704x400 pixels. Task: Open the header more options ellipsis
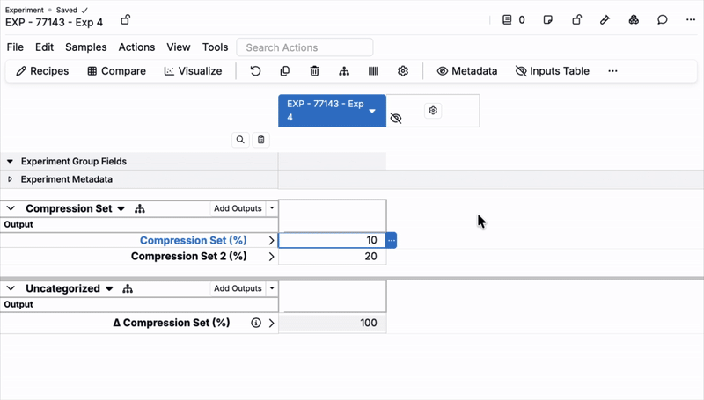[x=691, y=19]
